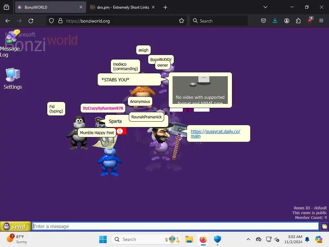Focus the Enter a message field
Screen dimensions: 329x247
tap(176, 226)
